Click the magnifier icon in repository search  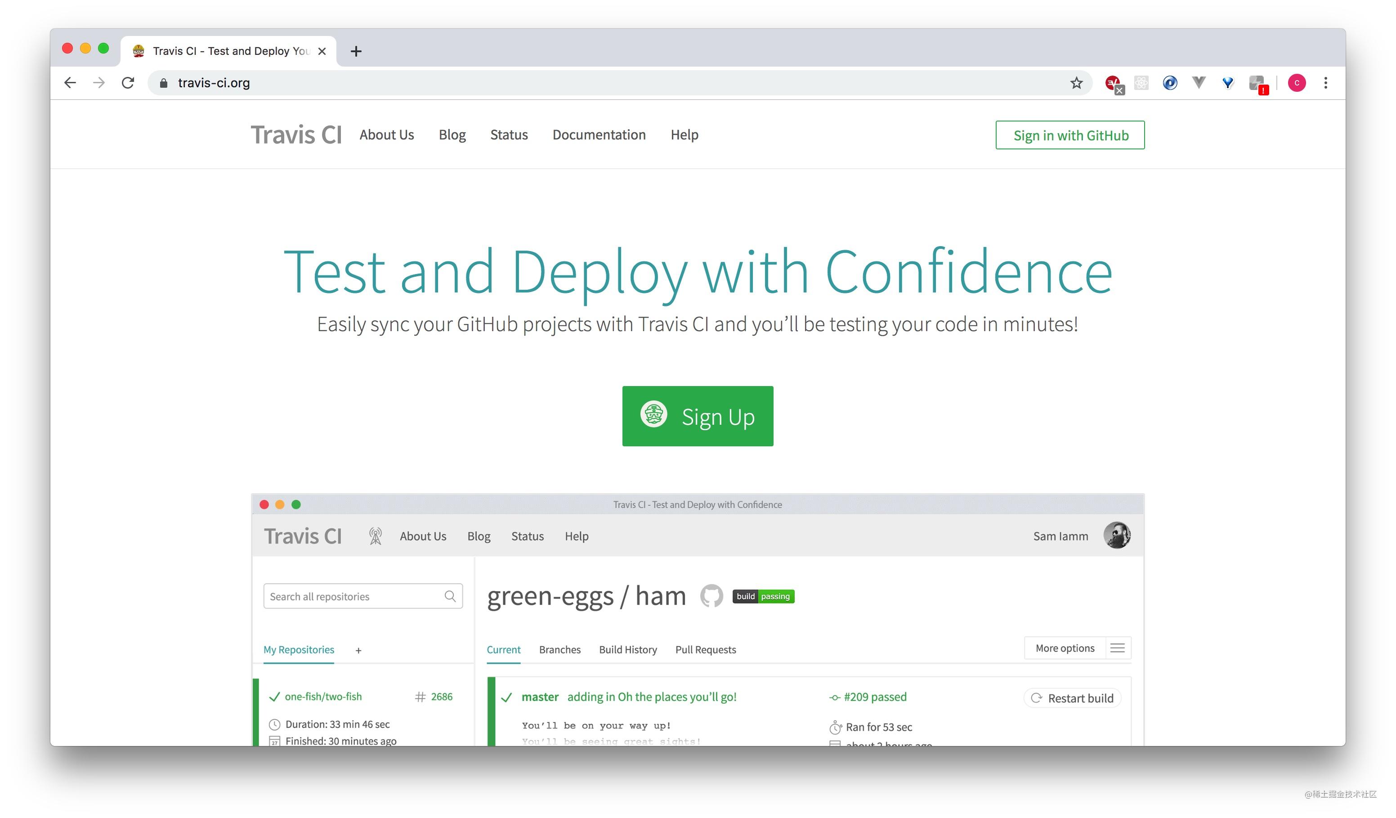[450, 596]
